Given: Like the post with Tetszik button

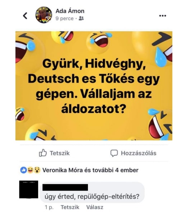Looking at the screenshot, I should 54,153.
